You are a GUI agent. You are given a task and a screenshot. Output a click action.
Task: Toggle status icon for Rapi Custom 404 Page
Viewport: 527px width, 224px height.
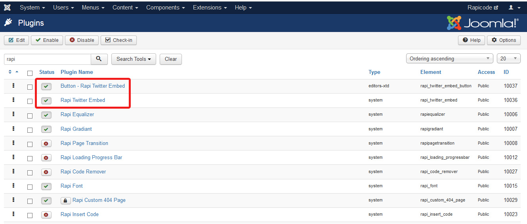point(46,201)
